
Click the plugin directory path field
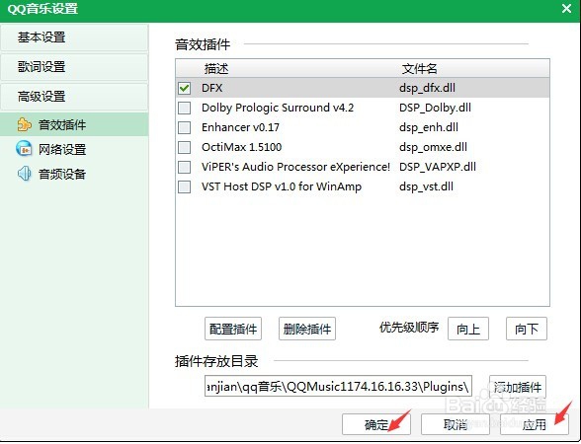pyautogui.click(x=338, y=387)
